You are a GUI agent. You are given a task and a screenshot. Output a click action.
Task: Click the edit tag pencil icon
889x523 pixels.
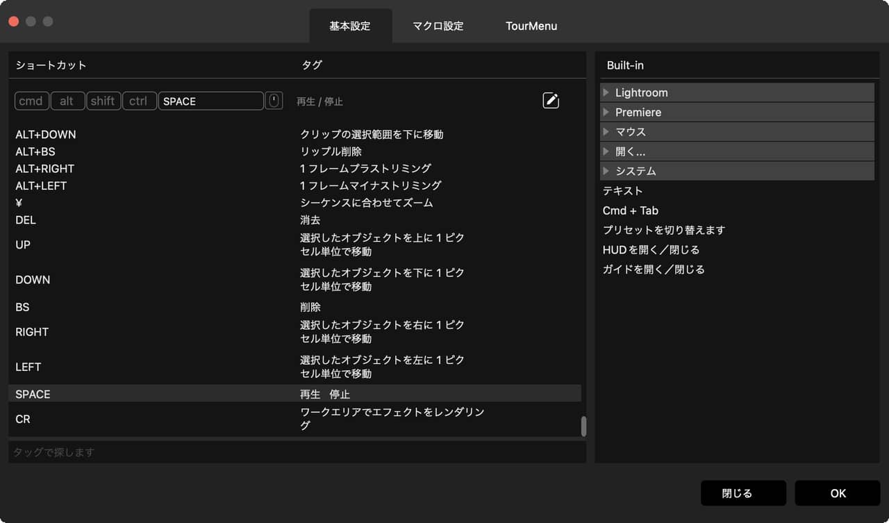pos(551,101)
